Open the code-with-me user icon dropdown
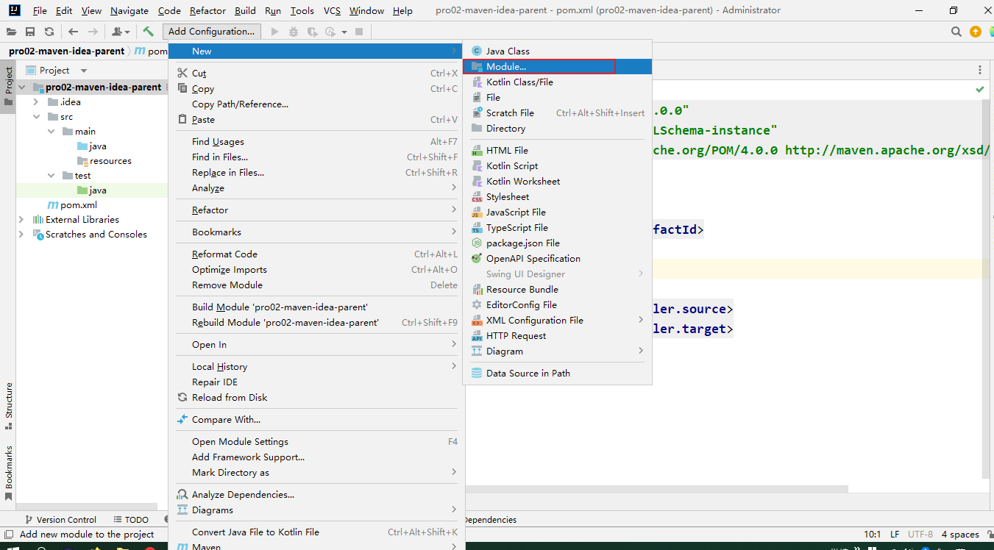Image resolution: width=994 pixels, height=550 pixels. click(x=120, y=32)
